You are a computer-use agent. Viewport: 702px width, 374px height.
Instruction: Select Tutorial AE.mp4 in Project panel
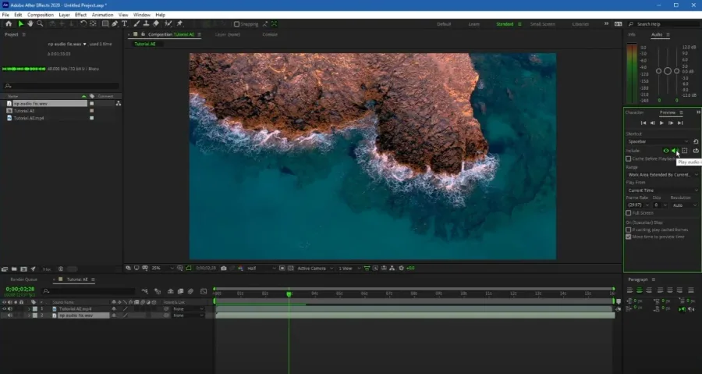(x=29, y=118)
